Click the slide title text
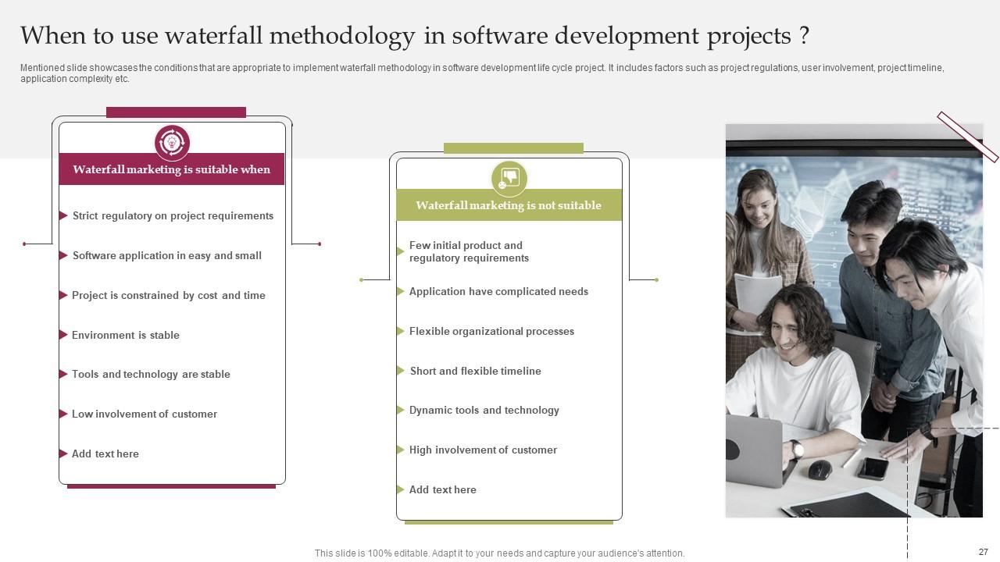1000x562 pixels. pos(415,36)
